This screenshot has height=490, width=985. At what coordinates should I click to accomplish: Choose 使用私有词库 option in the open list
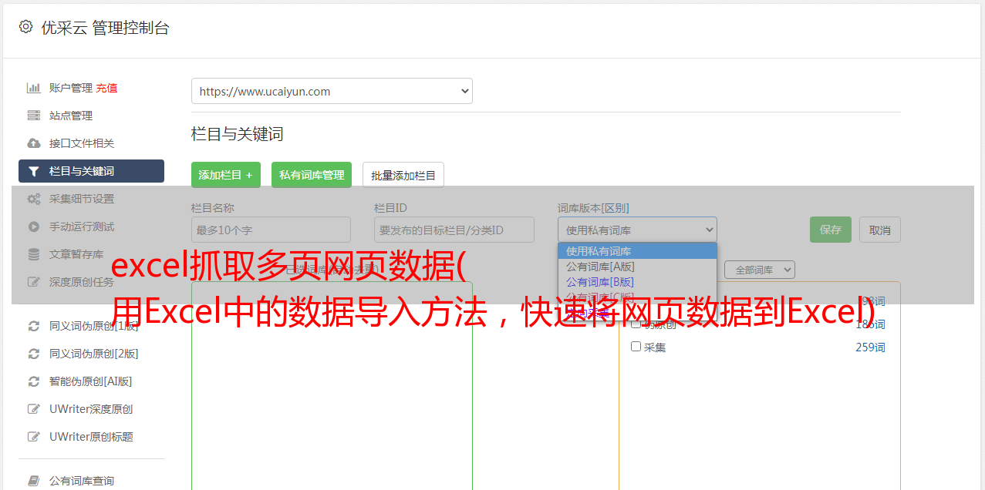click(637, 251)
